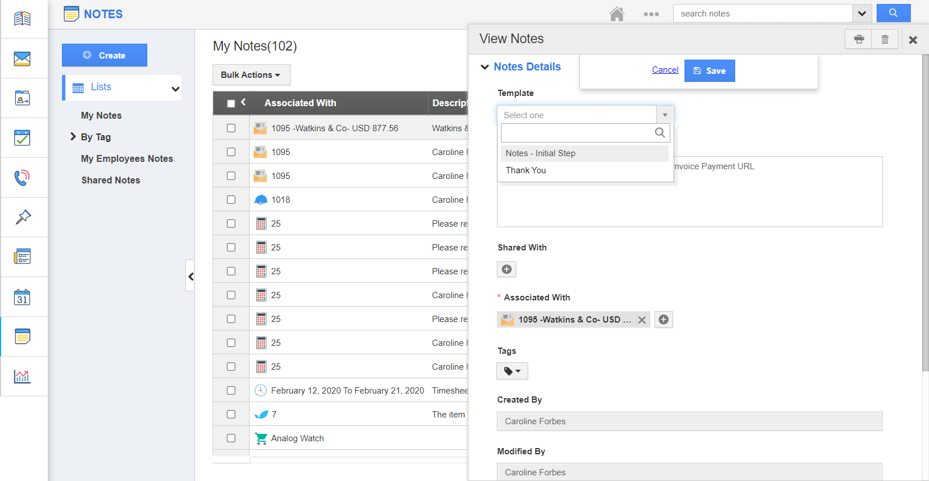Open the reports chart icon in sidebar
This screenshot has width=929, height=481.
point(22,377)
